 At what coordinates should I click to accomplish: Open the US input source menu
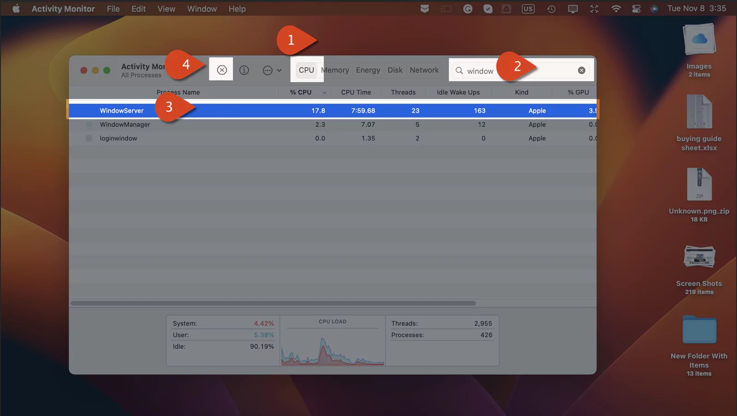528,8
